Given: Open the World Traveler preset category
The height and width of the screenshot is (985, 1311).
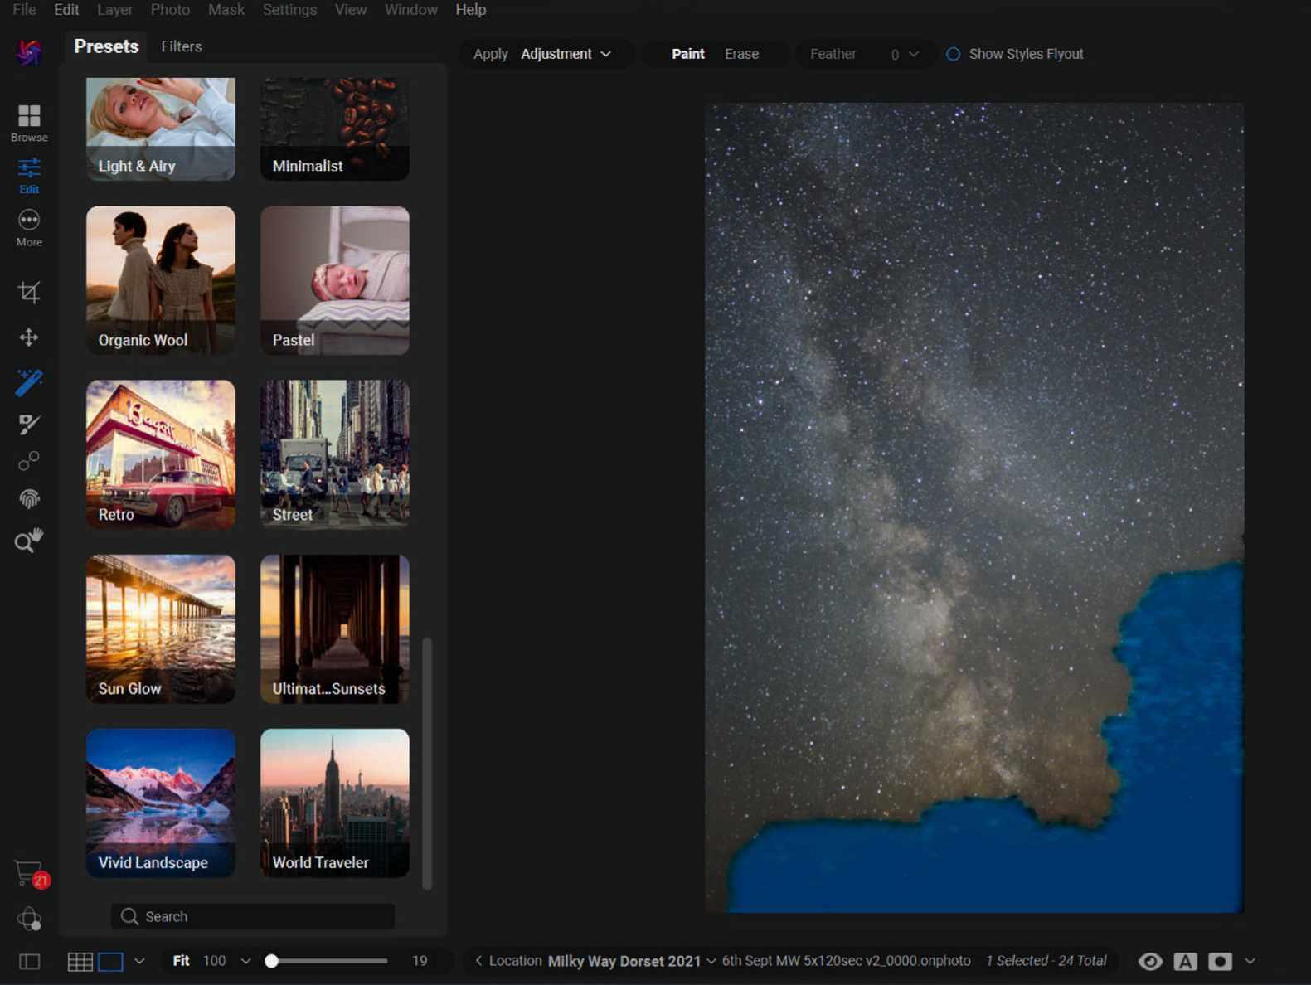Looking at the screenshot, I should pos(335,803).
